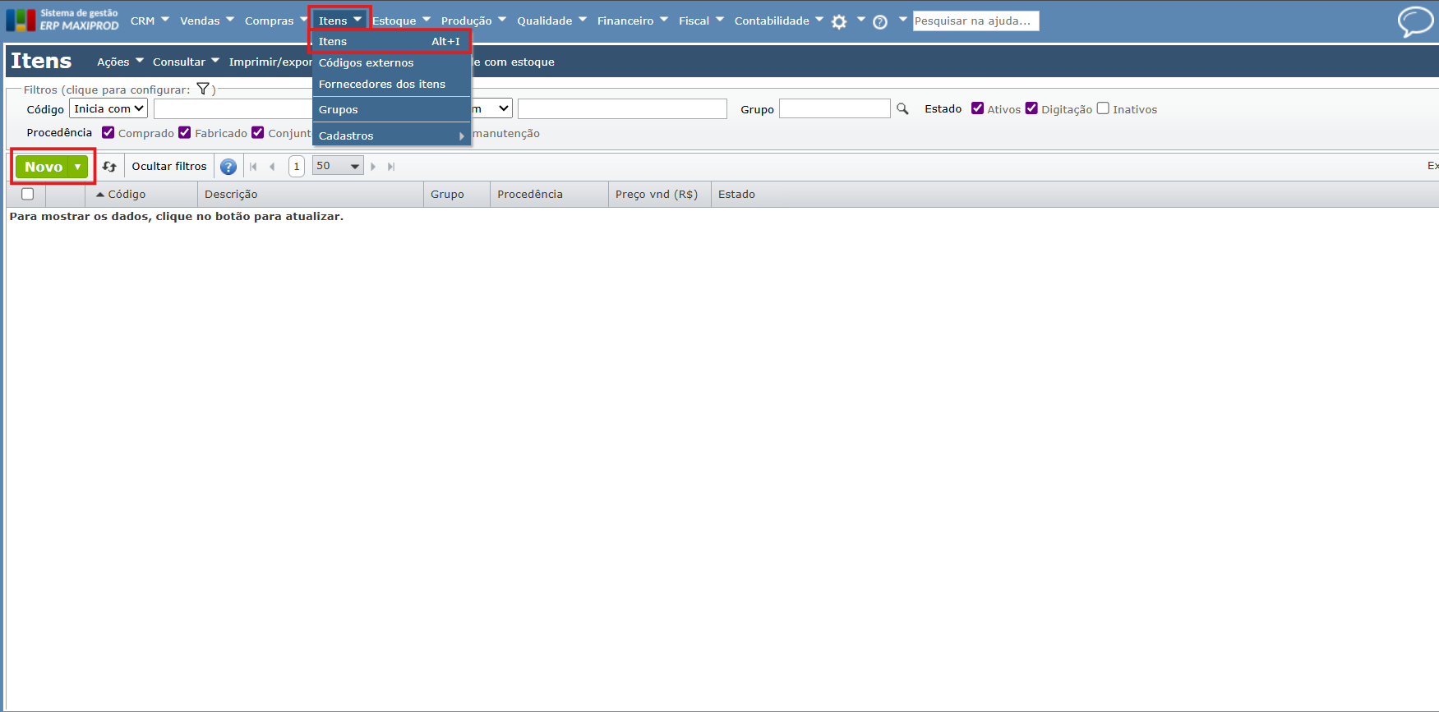The width and height of the screenshot is (1439, 712).
Task: Open the partially hidden description filter dropdown
Action: tap(493, 108)
